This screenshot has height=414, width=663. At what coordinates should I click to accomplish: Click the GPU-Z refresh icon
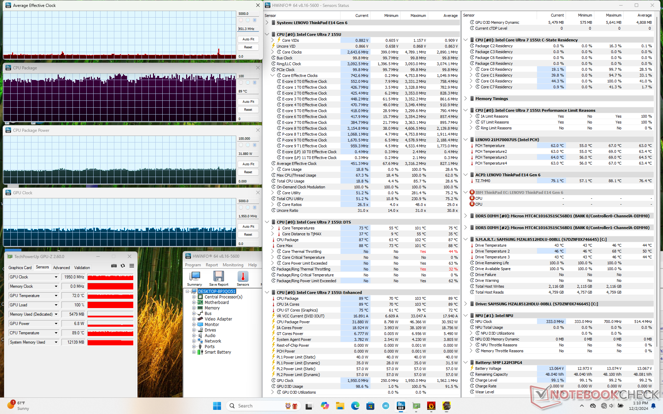[x=123, y=266]
